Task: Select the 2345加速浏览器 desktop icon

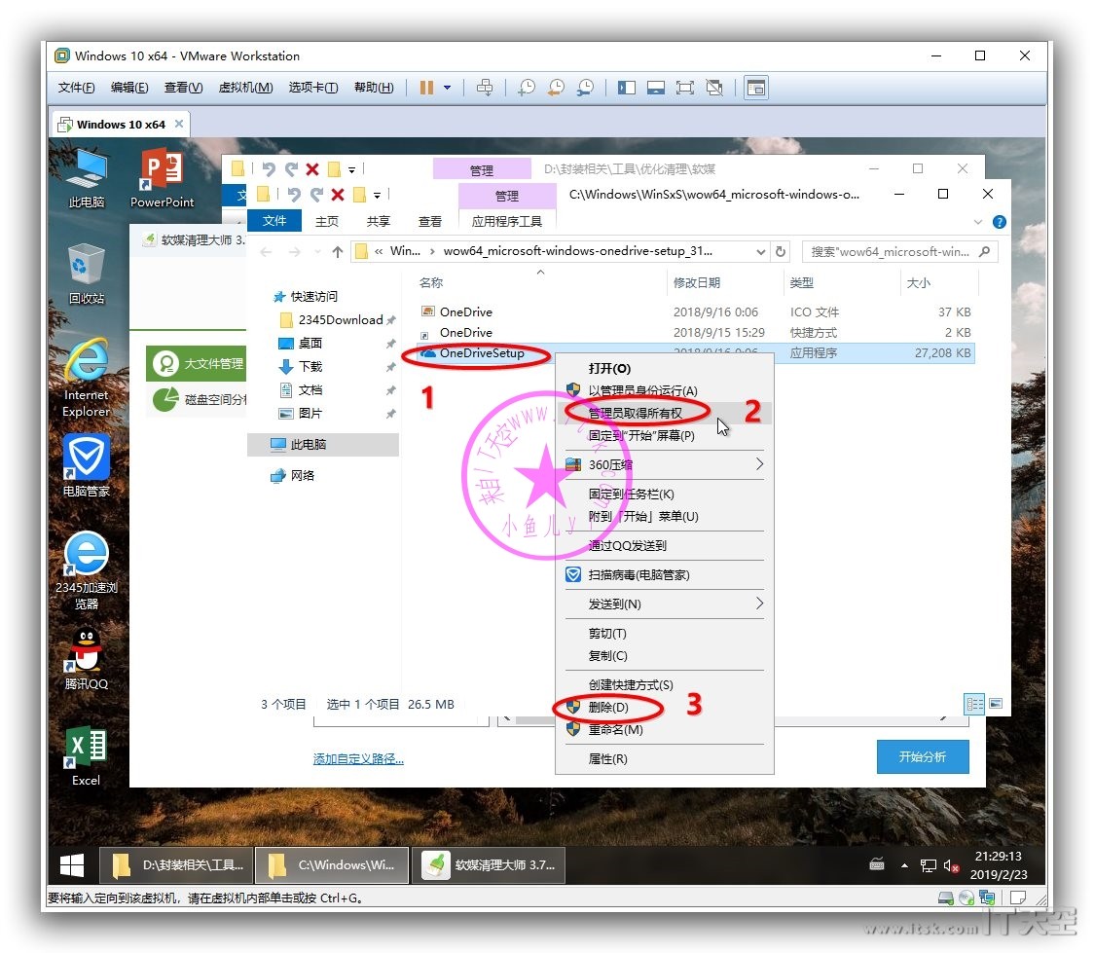Action: (x=87, y=570)
